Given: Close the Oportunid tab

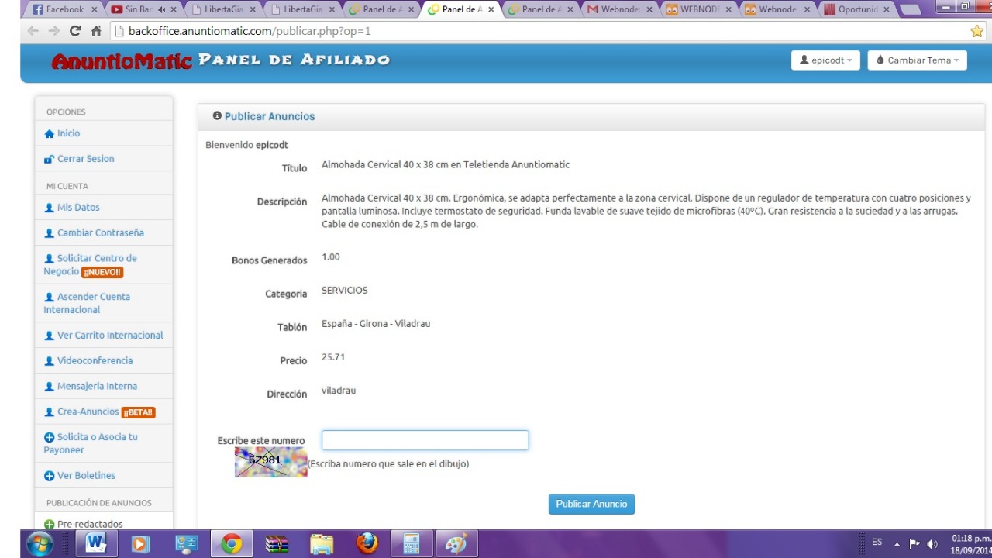Looking at the screenshot, I should coord(887,9).
